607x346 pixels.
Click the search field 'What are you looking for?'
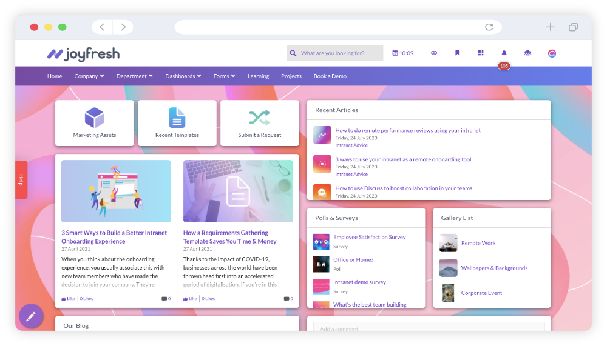coord(340,53)
